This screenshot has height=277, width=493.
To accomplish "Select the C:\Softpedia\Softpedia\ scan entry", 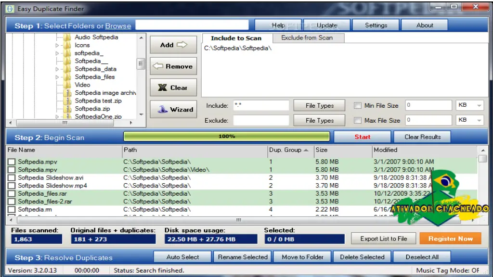I will point(238,48).
